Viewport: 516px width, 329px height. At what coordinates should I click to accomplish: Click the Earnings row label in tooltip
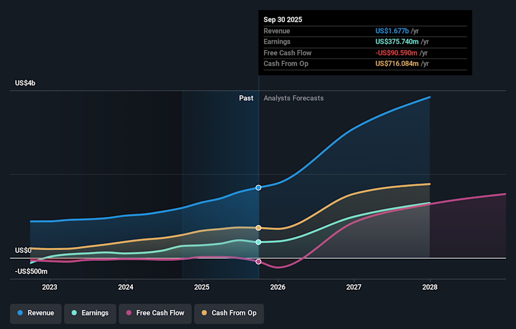click(277, 42)
